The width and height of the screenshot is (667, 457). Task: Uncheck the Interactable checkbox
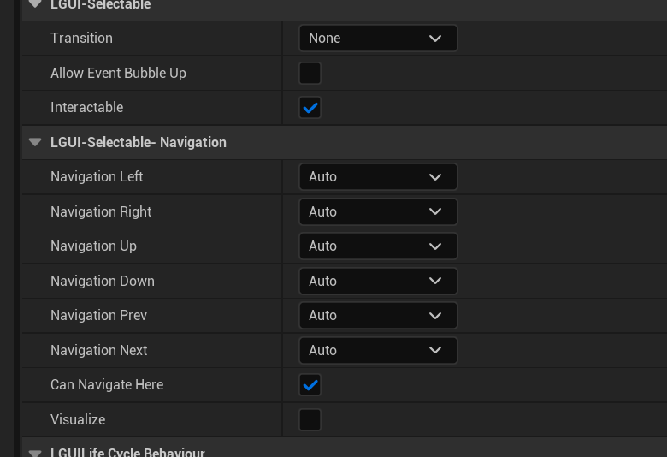tap(310, 108)
